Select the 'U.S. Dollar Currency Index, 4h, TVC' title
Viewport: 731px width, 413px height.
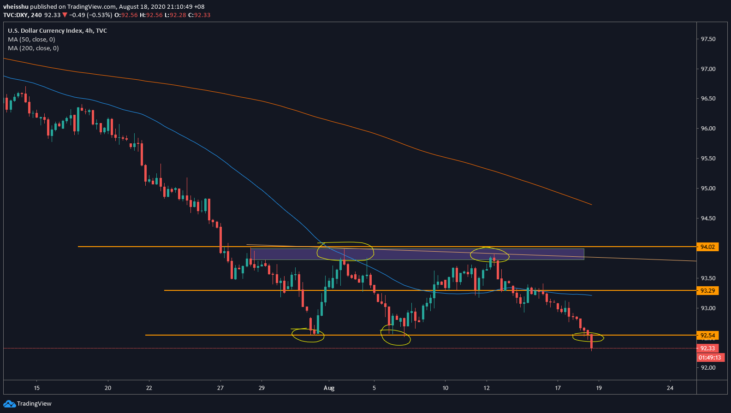[x=57, y=31]
